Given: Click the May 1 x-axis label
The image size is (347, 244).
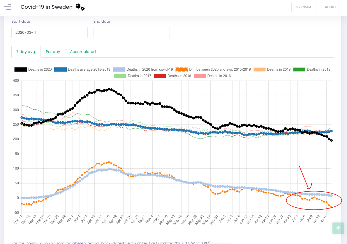Looking at the screenshot, I should point(142,219).
